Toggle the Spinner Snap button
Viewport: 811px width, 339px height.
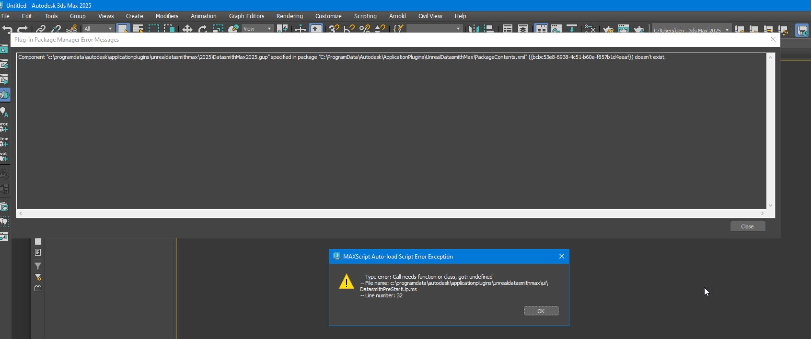380,29
